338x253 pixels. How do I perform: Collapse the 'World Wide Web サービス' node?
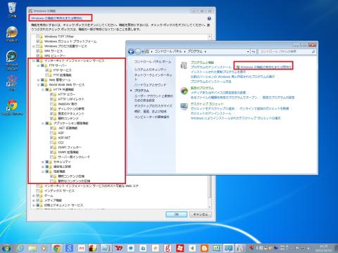coord(38,85)
